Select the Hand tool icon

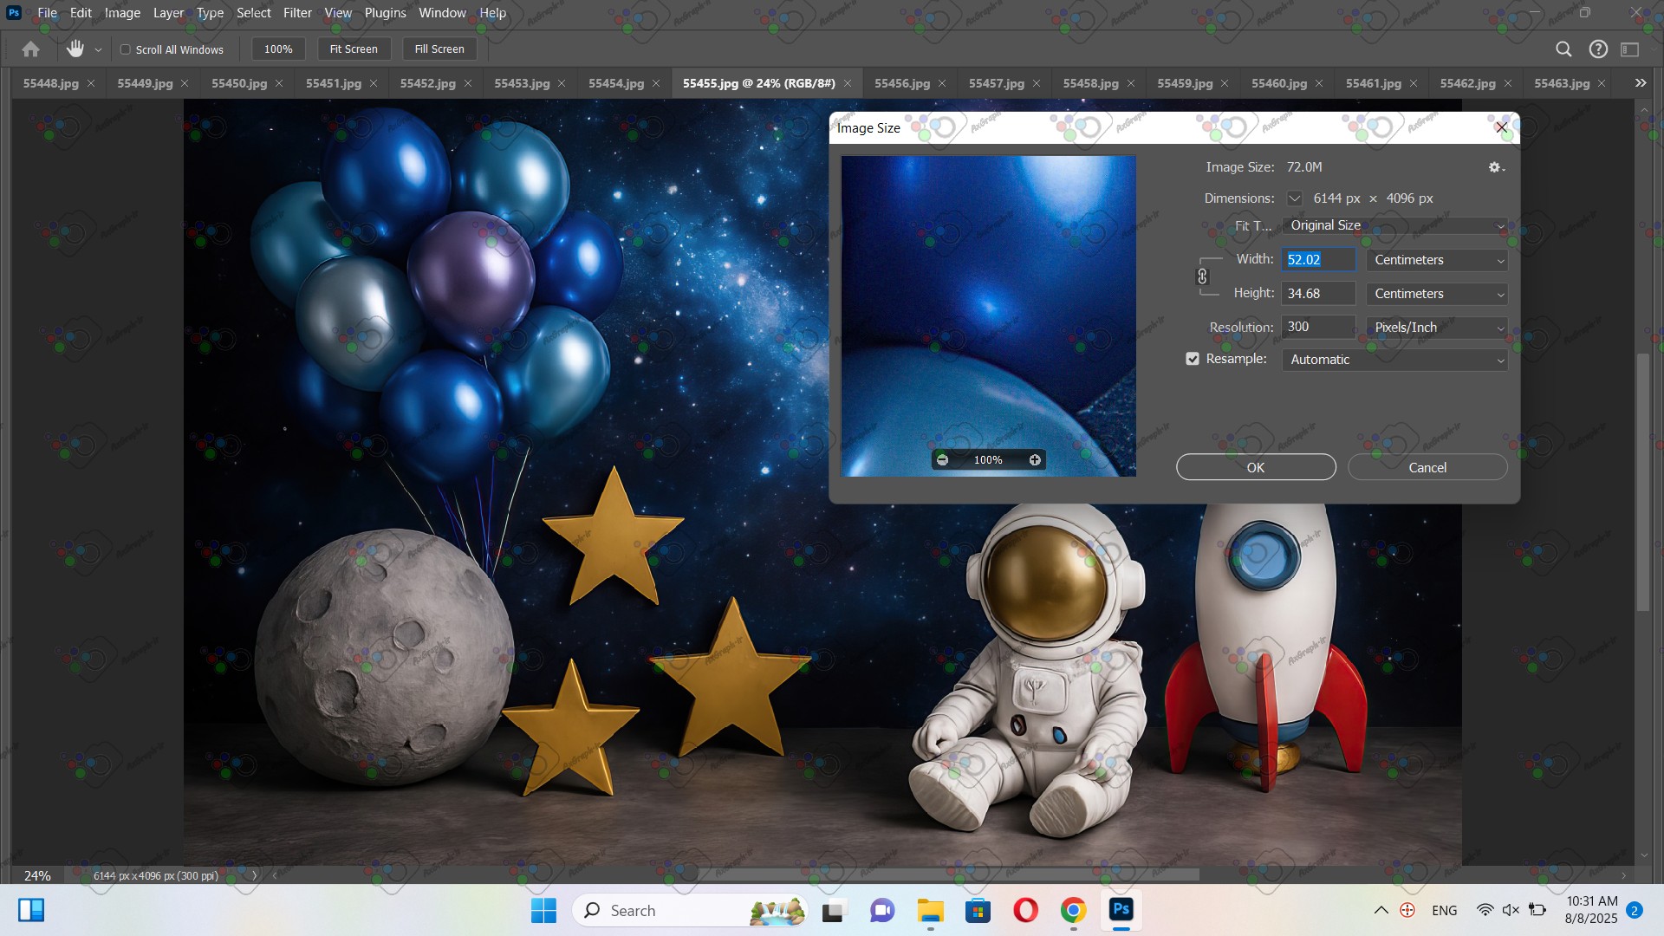point(75,49)
